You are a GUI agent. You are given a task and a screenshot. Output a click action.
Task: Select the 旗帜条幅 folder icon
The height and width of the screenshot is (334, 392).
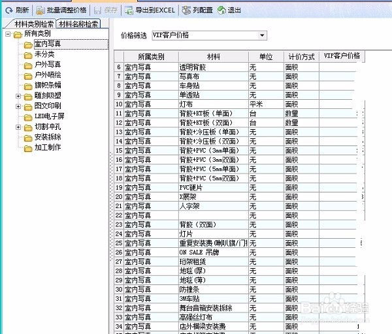coord(28,86)
